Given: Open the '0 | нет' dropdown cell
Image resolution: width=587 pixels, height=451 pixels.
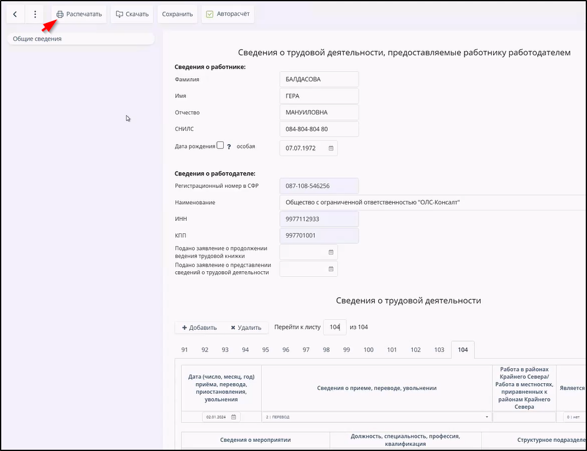Looking at the screenshot, I should (572, 417).
